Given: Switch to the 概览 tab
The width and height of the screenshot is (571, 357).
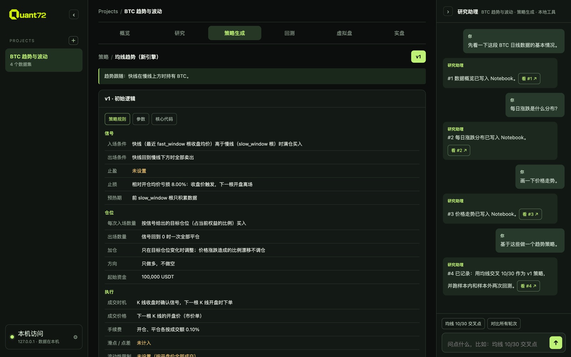Looking at the screenshot, I should [125, 33].
